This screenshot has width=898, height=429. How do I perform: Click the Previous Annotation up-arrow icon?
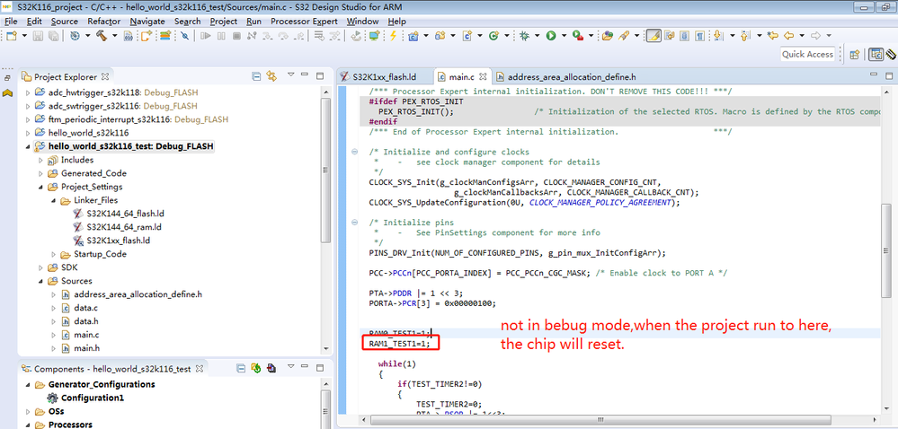coord(744,36)
